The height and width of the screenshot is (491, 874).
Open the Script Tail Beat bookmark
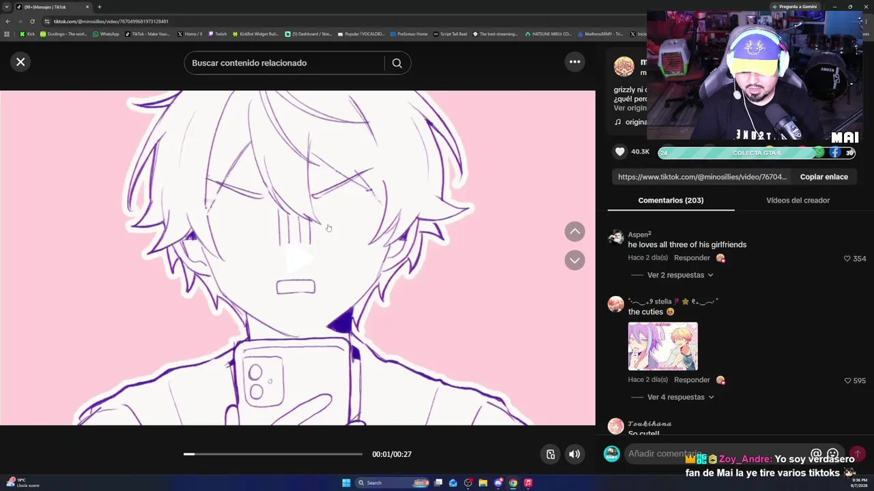451,34
